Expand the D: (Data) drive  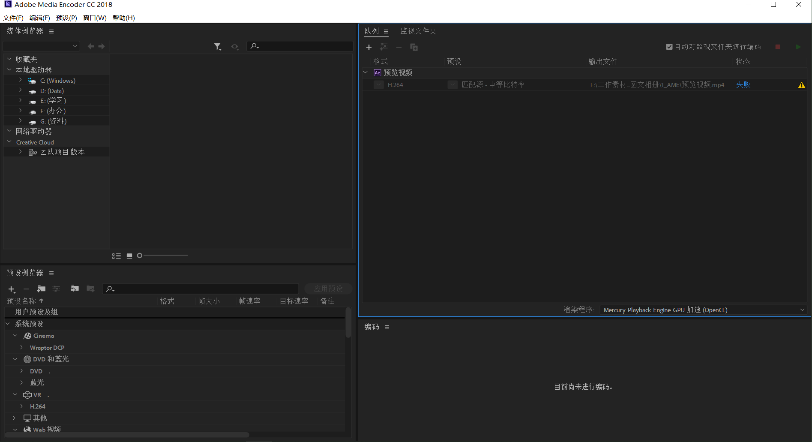(x=20, y=90)
